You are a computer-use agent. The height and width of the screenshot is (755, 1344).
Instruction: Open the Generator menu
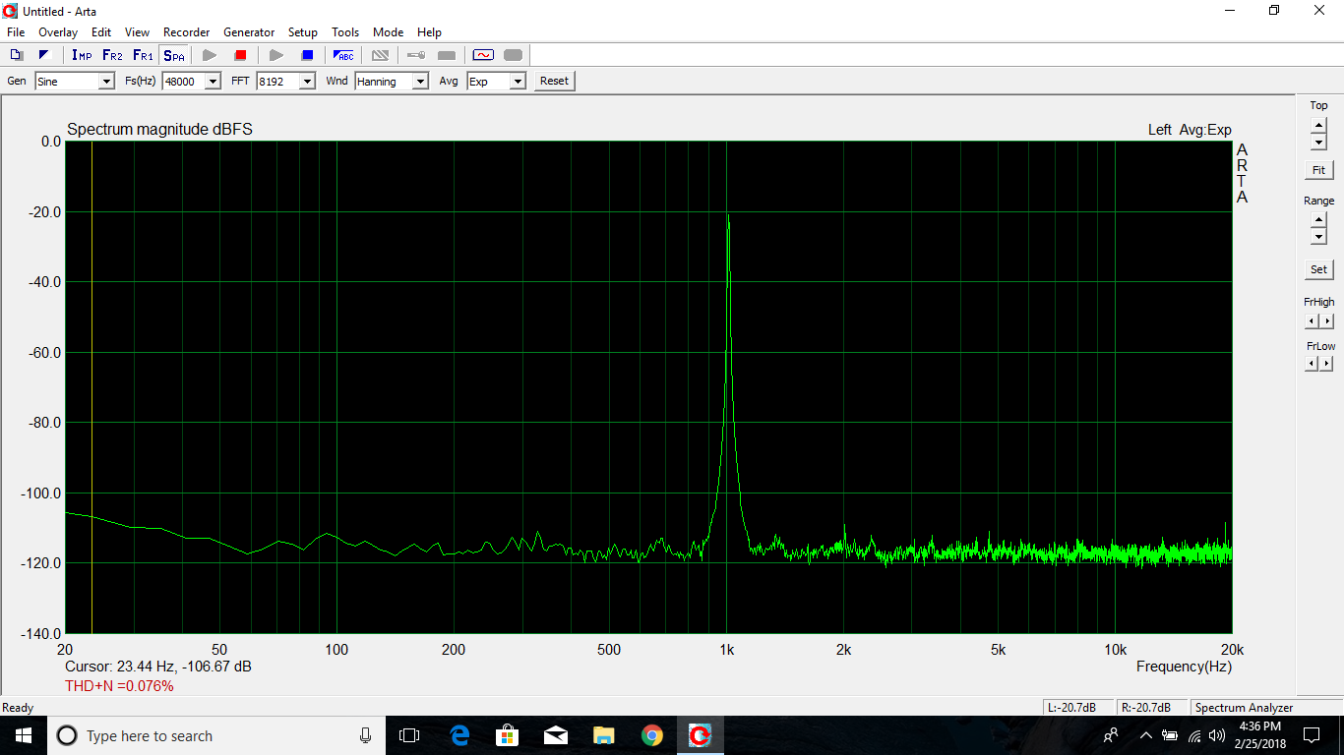click(249, 32)
